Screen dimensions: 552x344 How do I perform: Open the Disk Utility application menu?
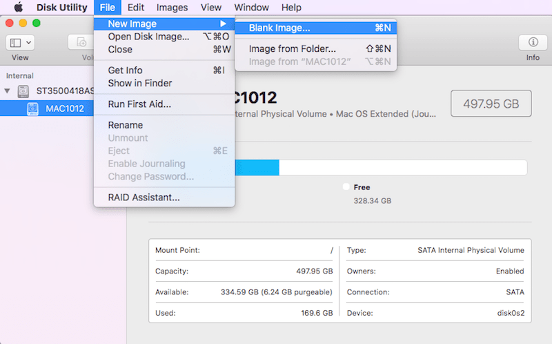(62, 8)
